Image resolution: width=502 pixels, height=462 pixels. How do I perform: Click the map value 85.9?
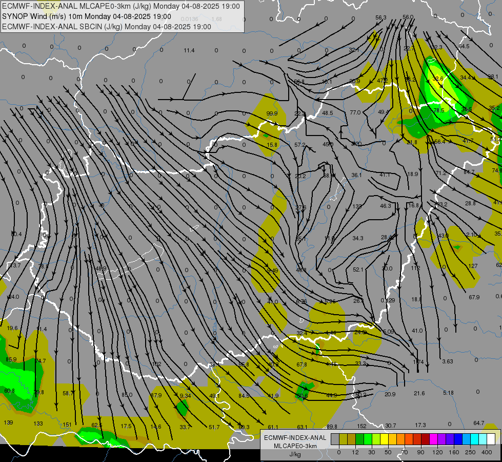(11, 359)
